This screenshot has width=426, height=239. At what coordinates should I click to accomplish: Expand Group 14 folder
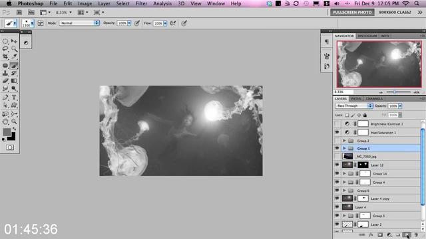(345, 173)
